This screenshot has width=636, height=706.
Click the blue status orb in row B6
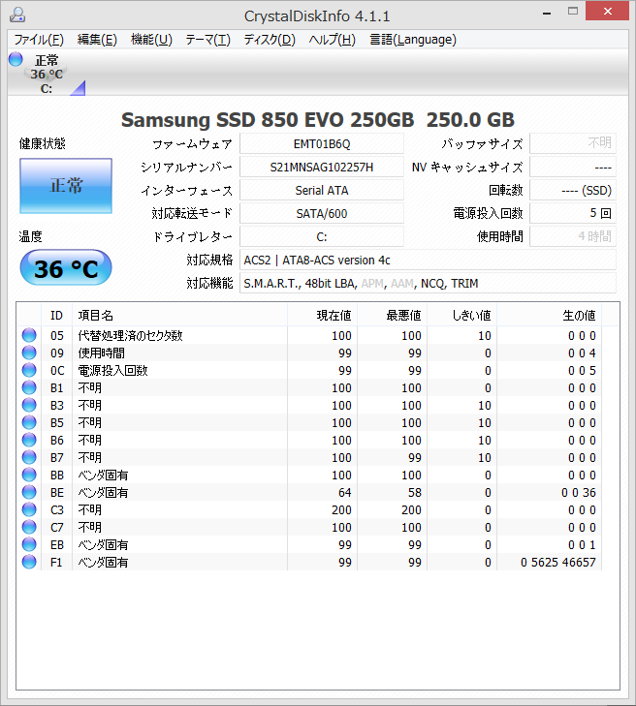[x=29, y=440]
